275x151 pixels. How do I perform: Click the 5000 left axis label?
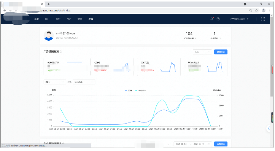tap(49, 95)
